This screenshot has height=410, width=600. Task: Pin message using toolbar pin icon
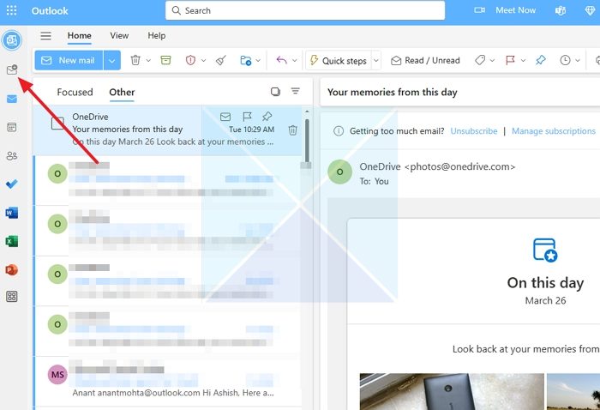tap(540, 60)
